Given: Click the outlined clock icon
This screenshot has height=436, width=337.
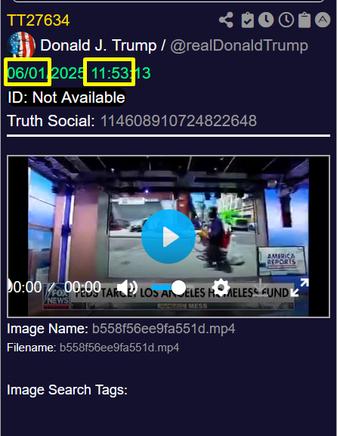Looking at the screenshot, I should point(286,20).
